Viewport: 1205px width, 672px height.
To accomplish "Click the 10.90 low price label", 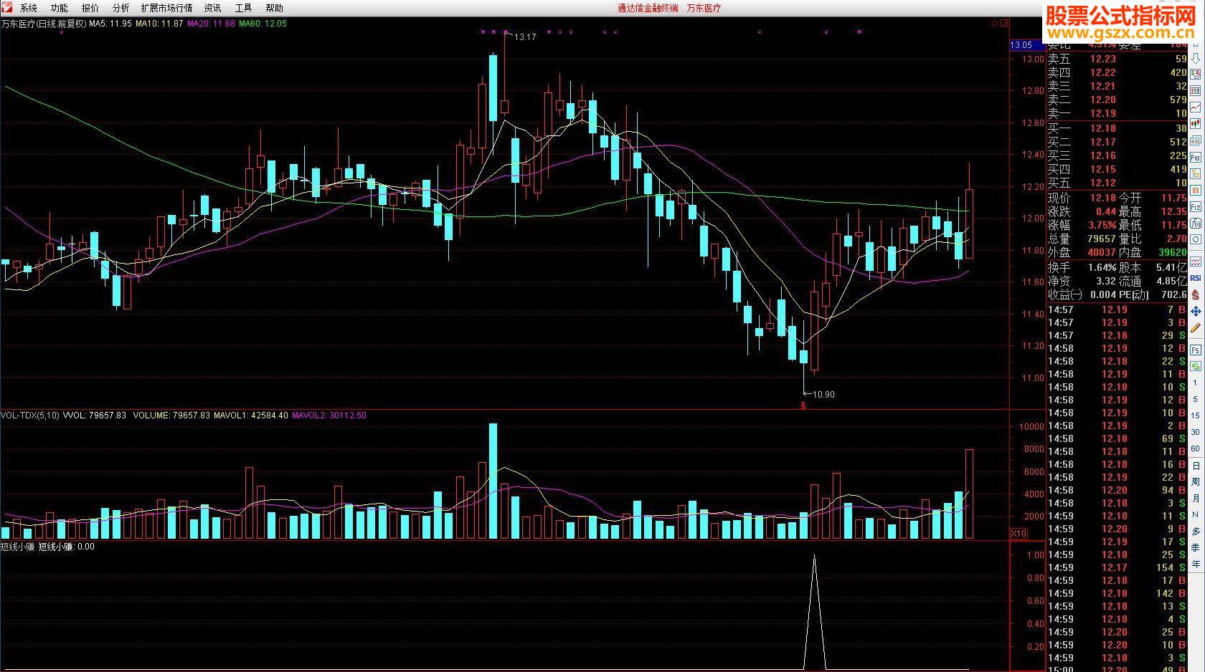I will pos(824,395).
